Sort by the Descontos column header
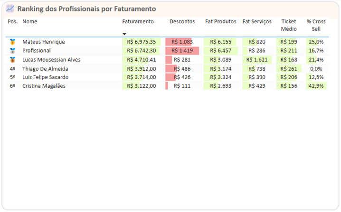 182,22
